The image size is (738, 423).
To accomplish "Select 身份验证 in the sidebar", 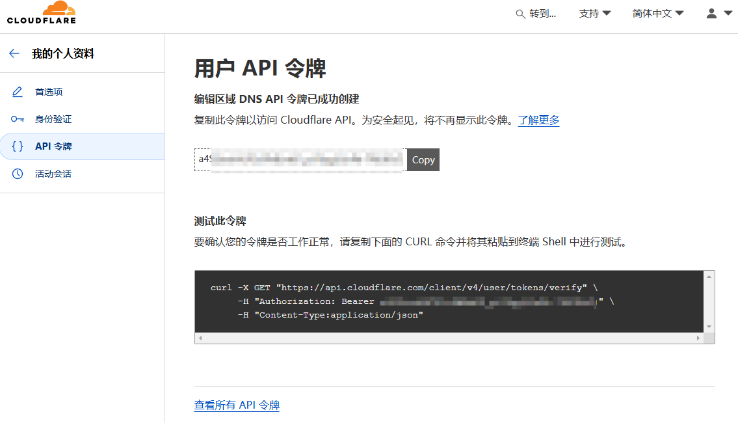I will pos(53,119).
